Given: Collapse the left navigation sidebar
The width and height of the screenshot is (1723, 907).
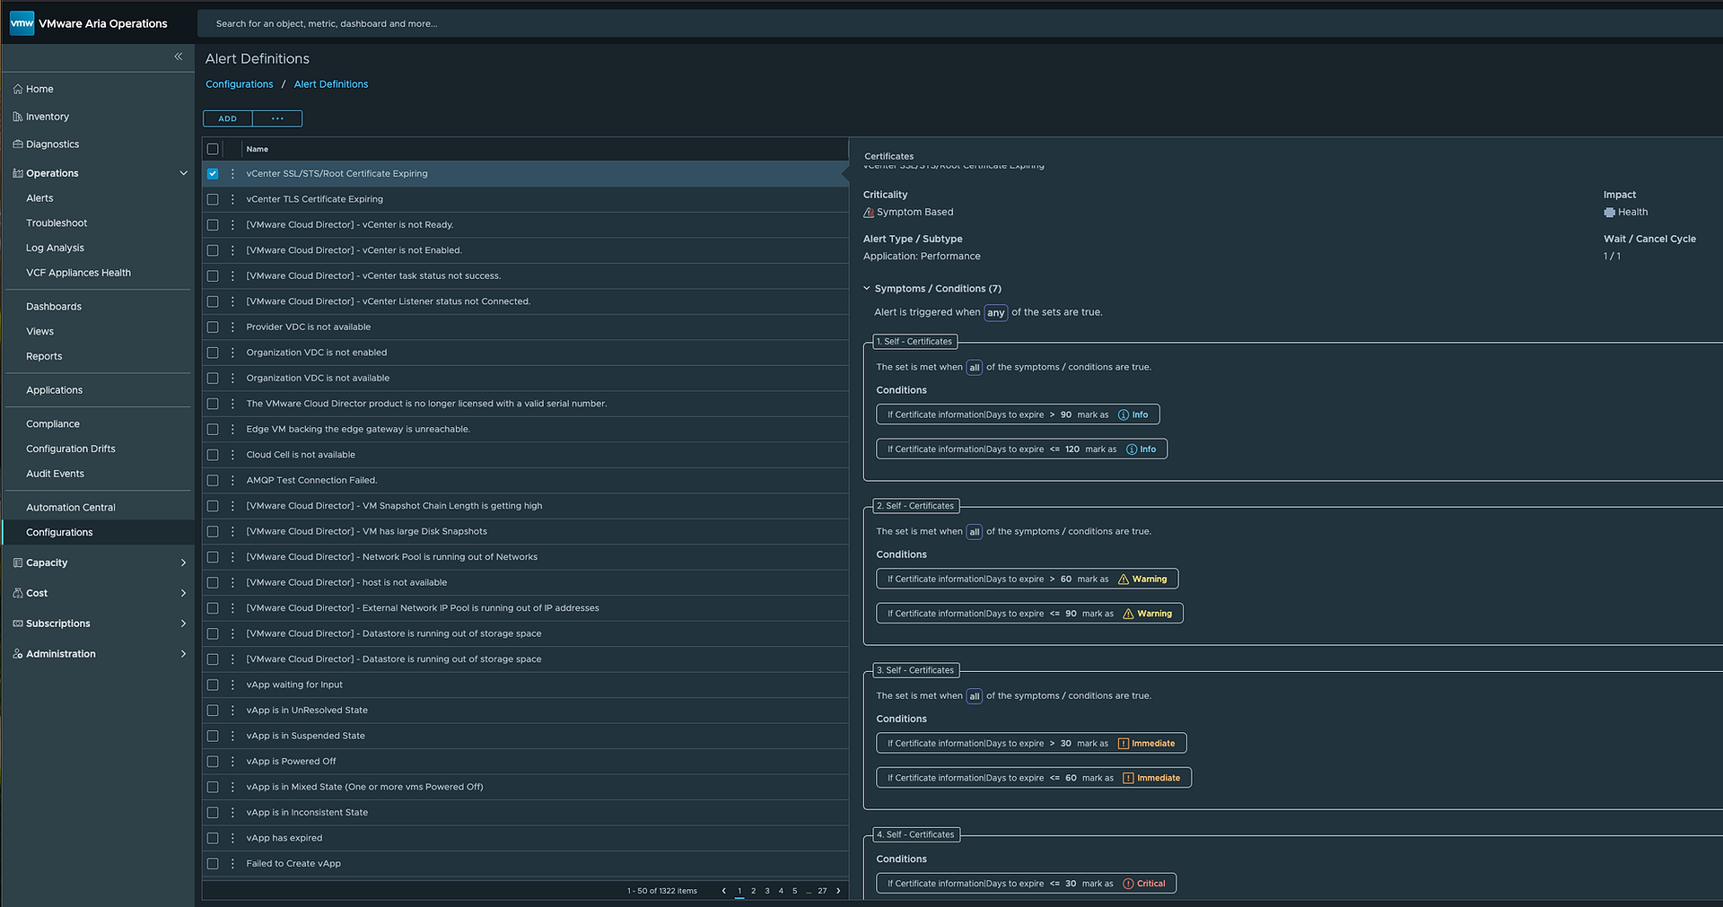Looking at the screenshot, I should 178,57.
